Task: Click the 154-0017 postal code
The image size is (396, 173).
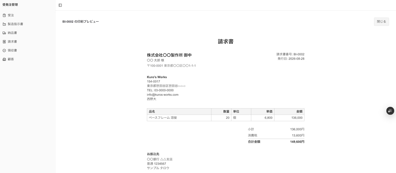Action: coord(154,81)
